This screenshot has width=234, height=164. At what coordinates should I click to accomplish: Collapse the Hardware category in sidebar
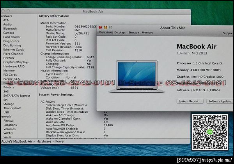pos(7,16)
